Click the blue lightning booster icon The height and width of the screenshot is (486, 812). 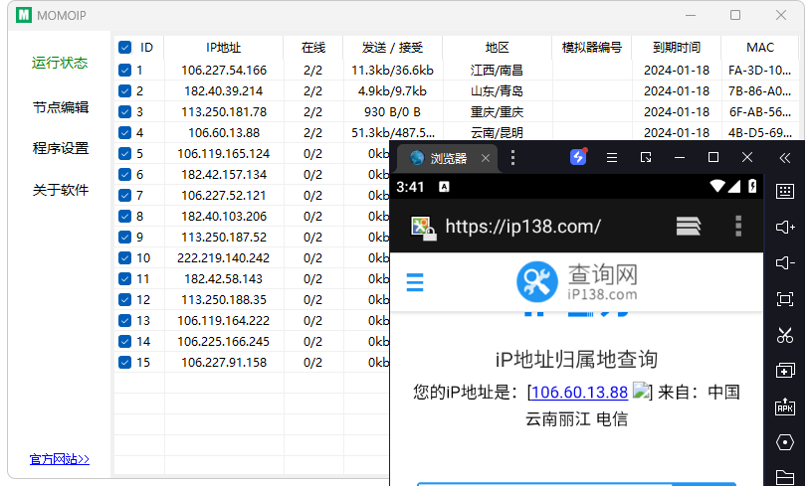click(578, 157)
